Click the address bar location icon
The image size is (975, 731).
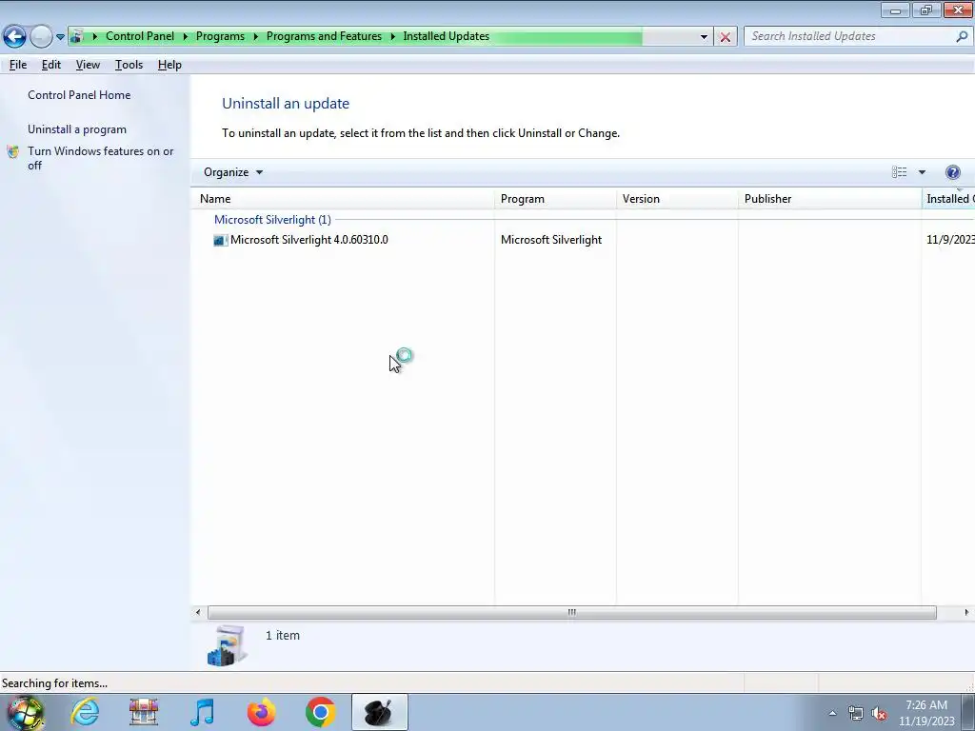coord(76,36)
